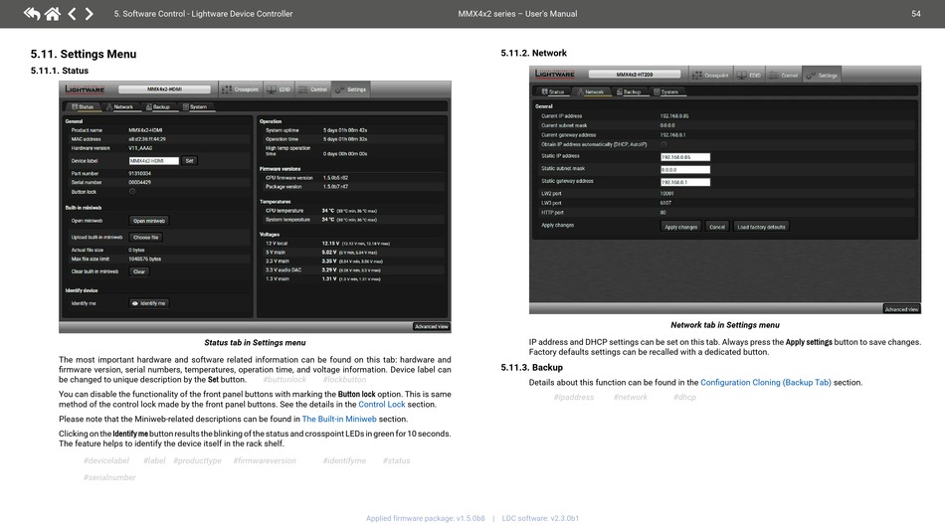Select Crosspoint tab in Status screenshot
The width and height of the screenshot is (945, 530).
pos(241,89)
